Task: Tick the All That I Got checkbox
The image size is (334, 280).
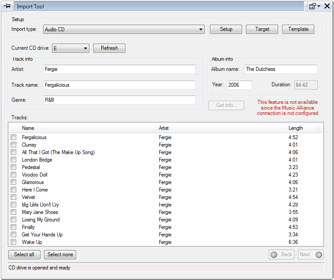Action: [13, 152]
